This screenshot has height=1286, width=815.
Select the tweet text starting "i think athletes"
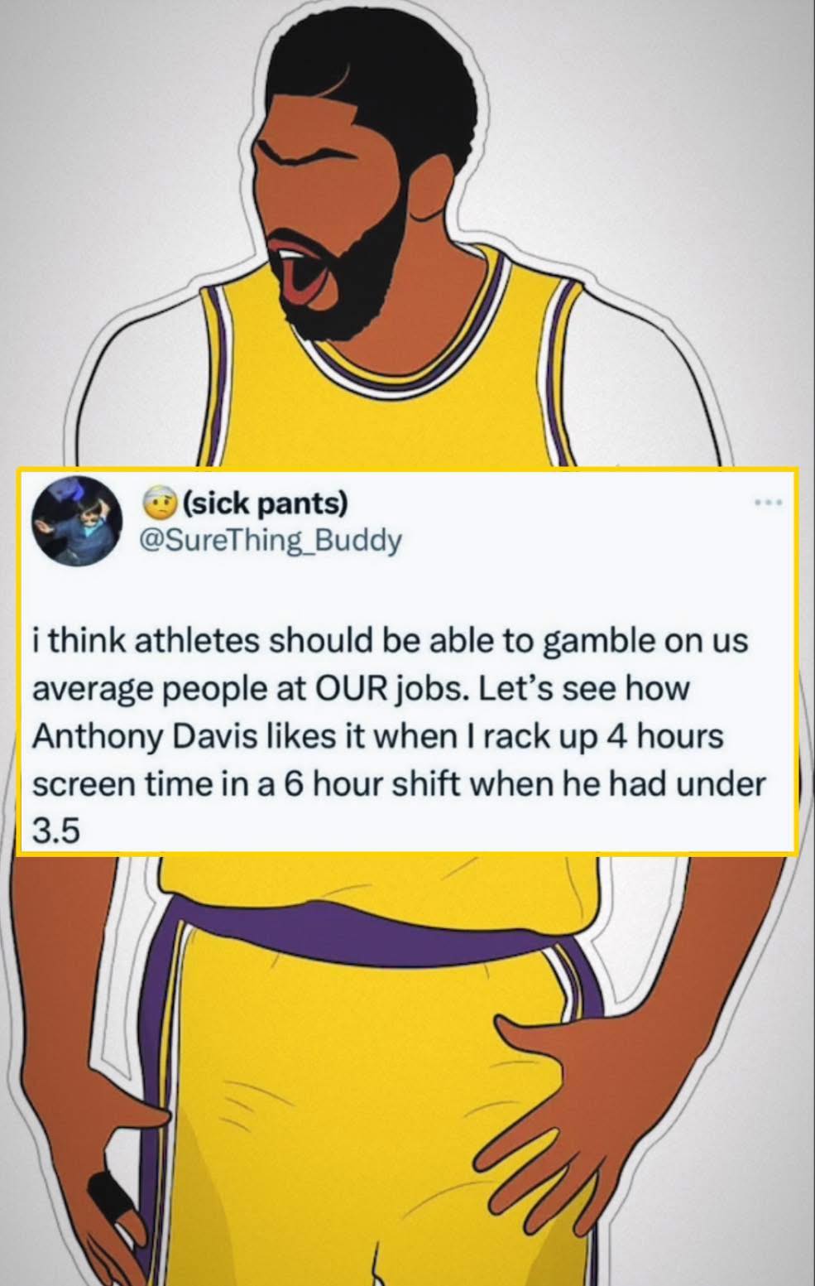click(x=398, y=735)
